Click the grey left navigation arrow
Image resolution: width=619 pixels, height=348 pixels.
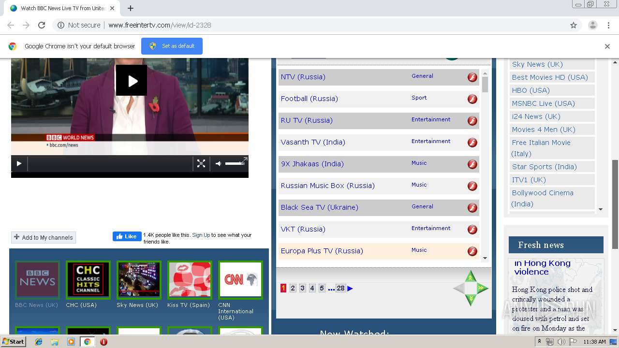[x=459, y=289]
